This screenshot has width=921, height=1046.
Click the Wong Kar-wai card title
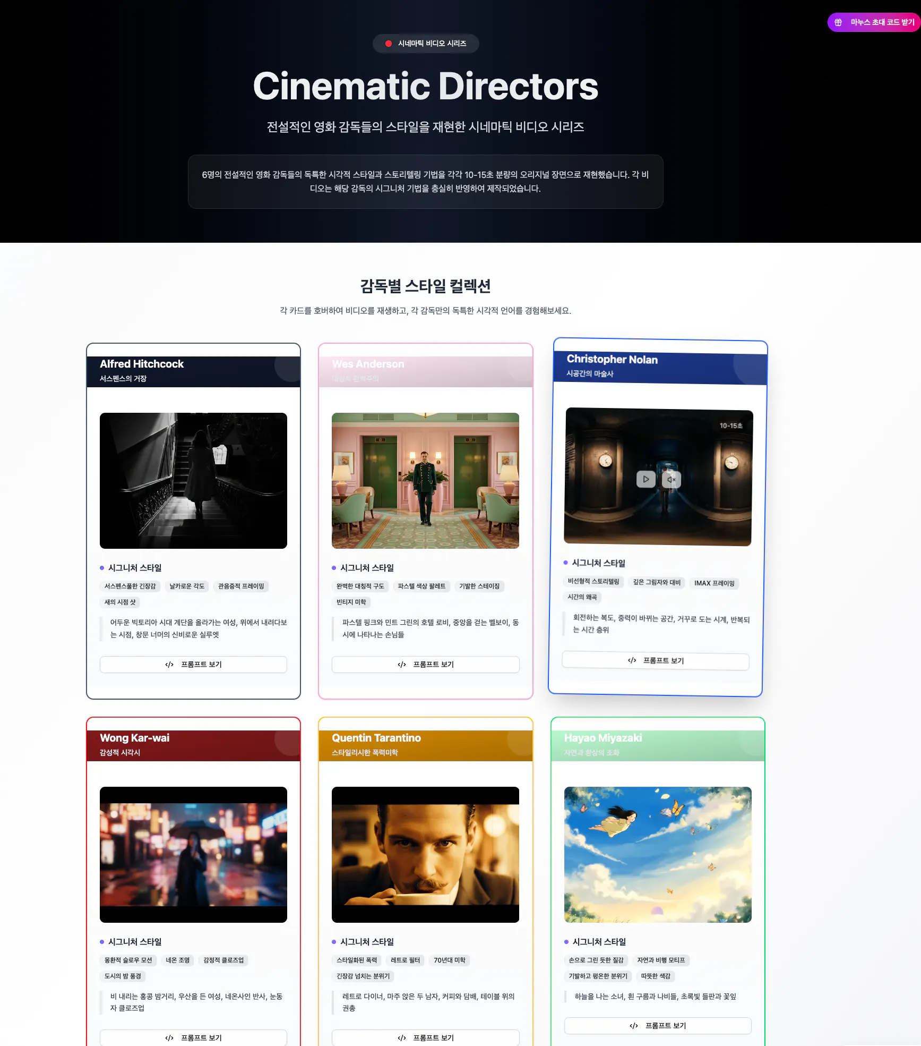[135, 738]
